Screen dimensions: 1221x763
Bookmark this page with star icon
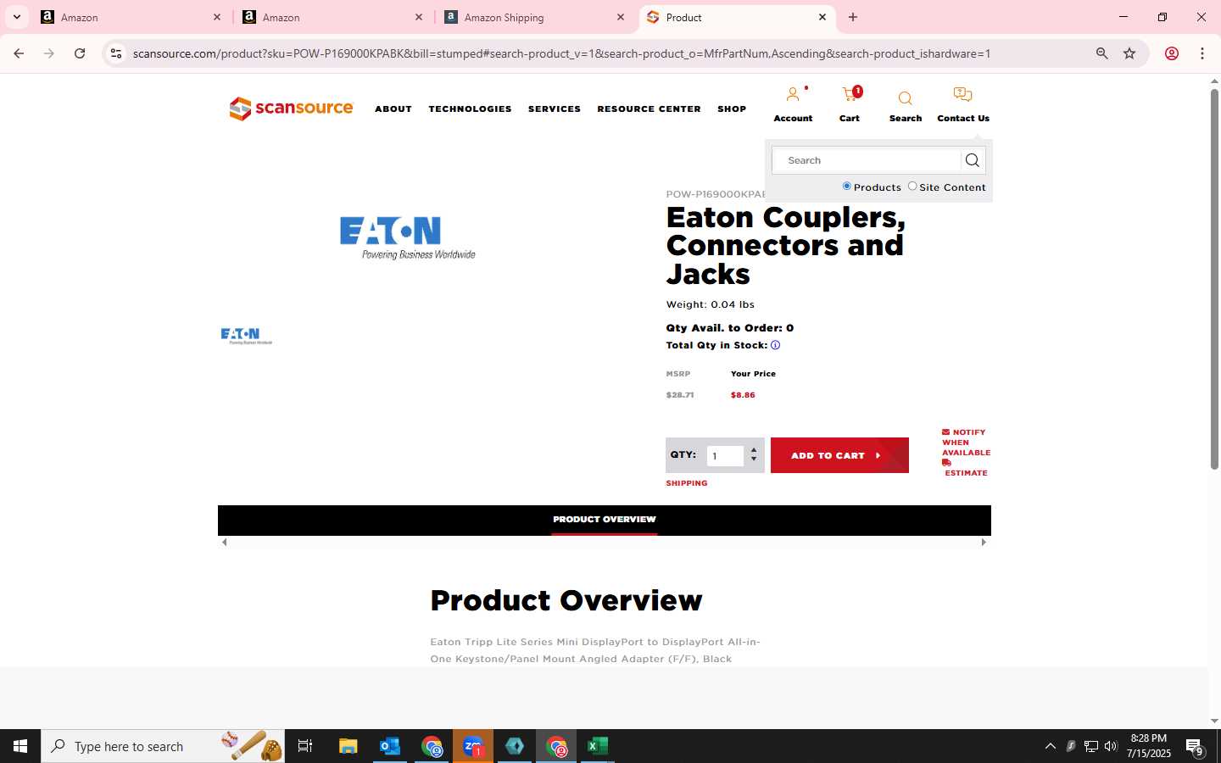1129,53
